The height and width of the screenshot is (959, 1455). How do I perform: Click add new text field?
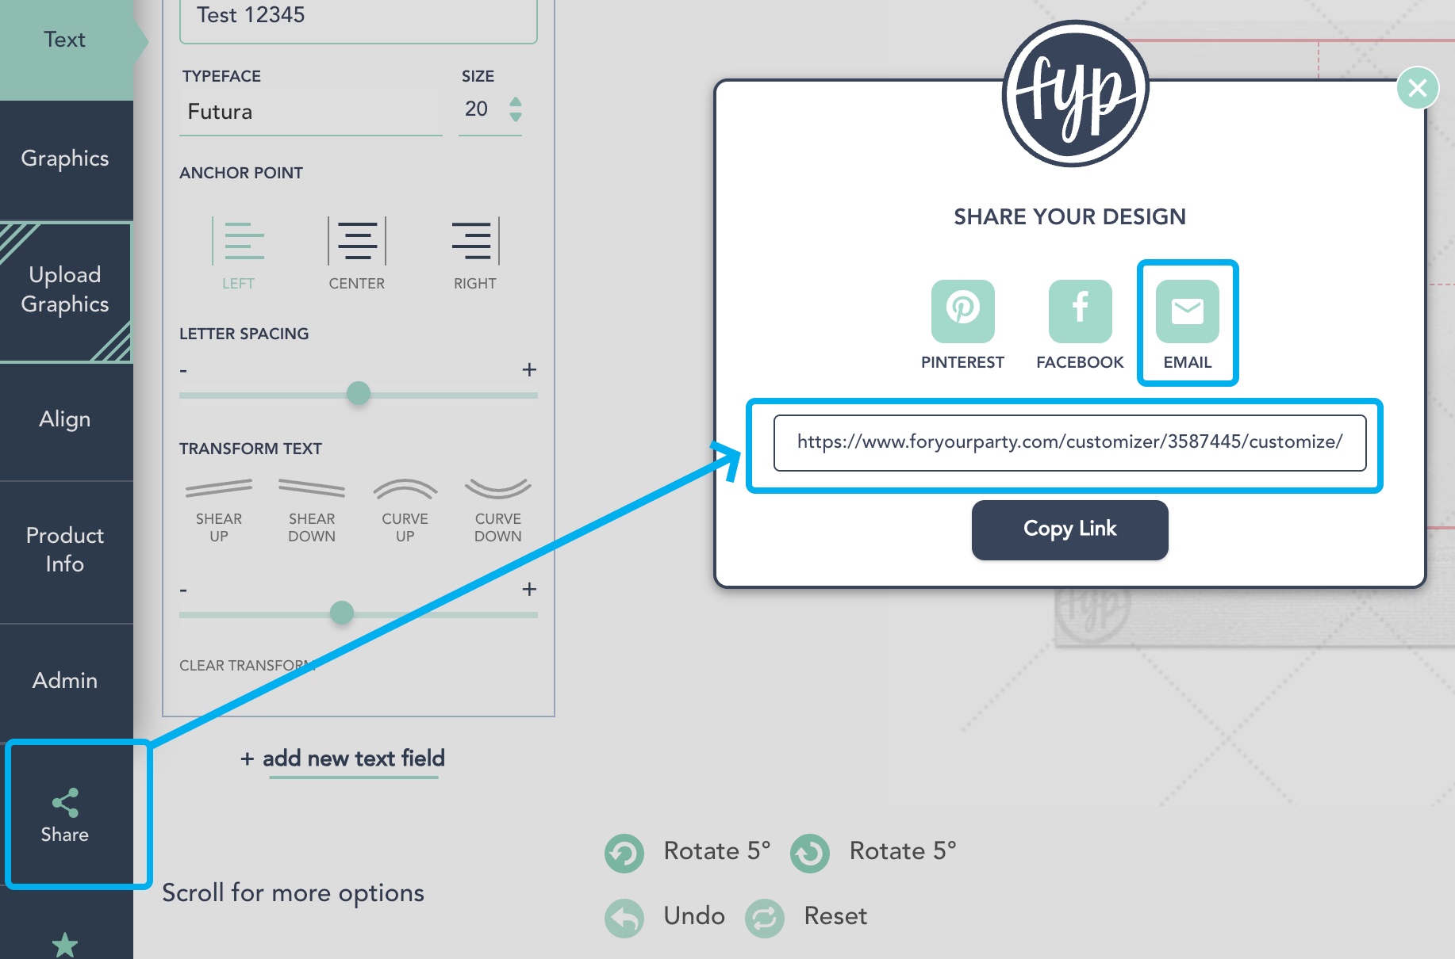343,758
